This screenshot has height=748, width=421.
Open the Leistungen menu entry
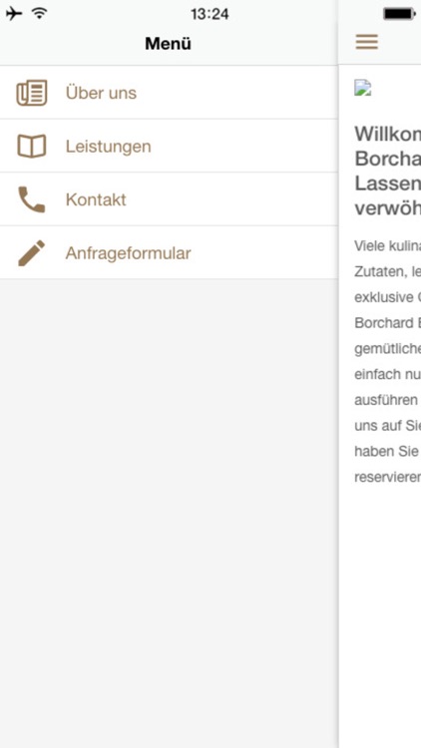click(169, 146)
